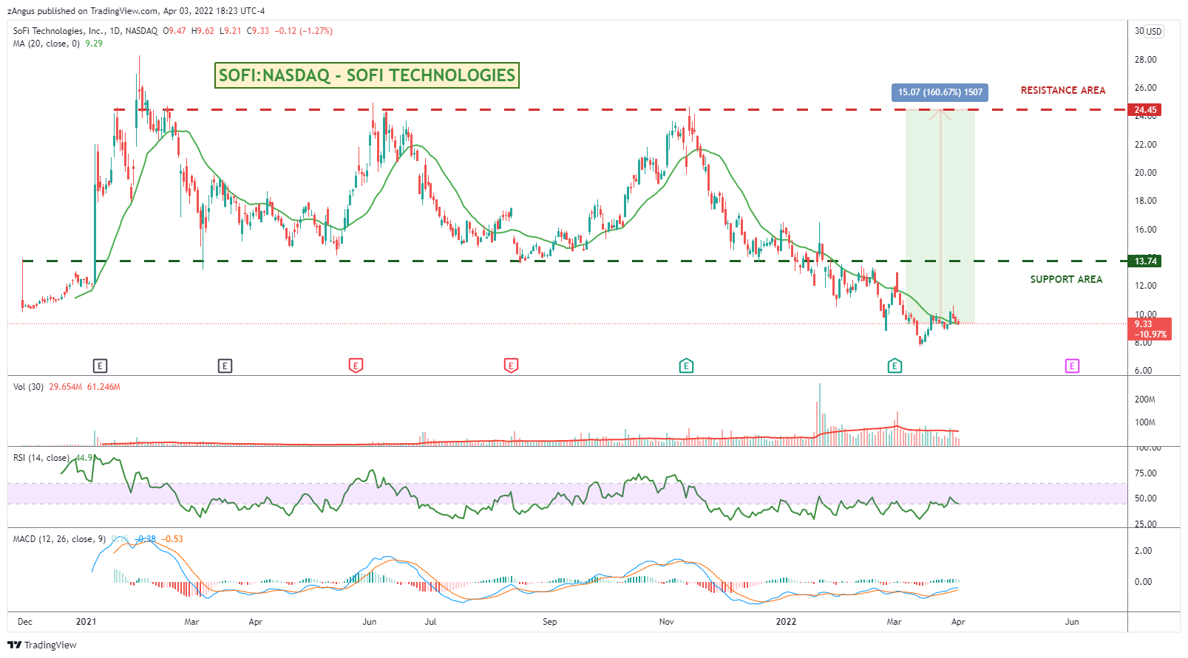
Task: Click the Sep label on time axis
Action: (550, 622)
